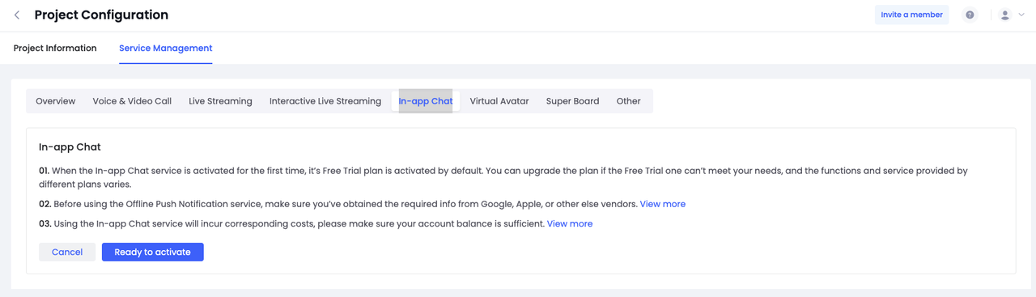Screen dimensions: 1036x297
Task: Select the Service Management tab
Action: [166, 48]
